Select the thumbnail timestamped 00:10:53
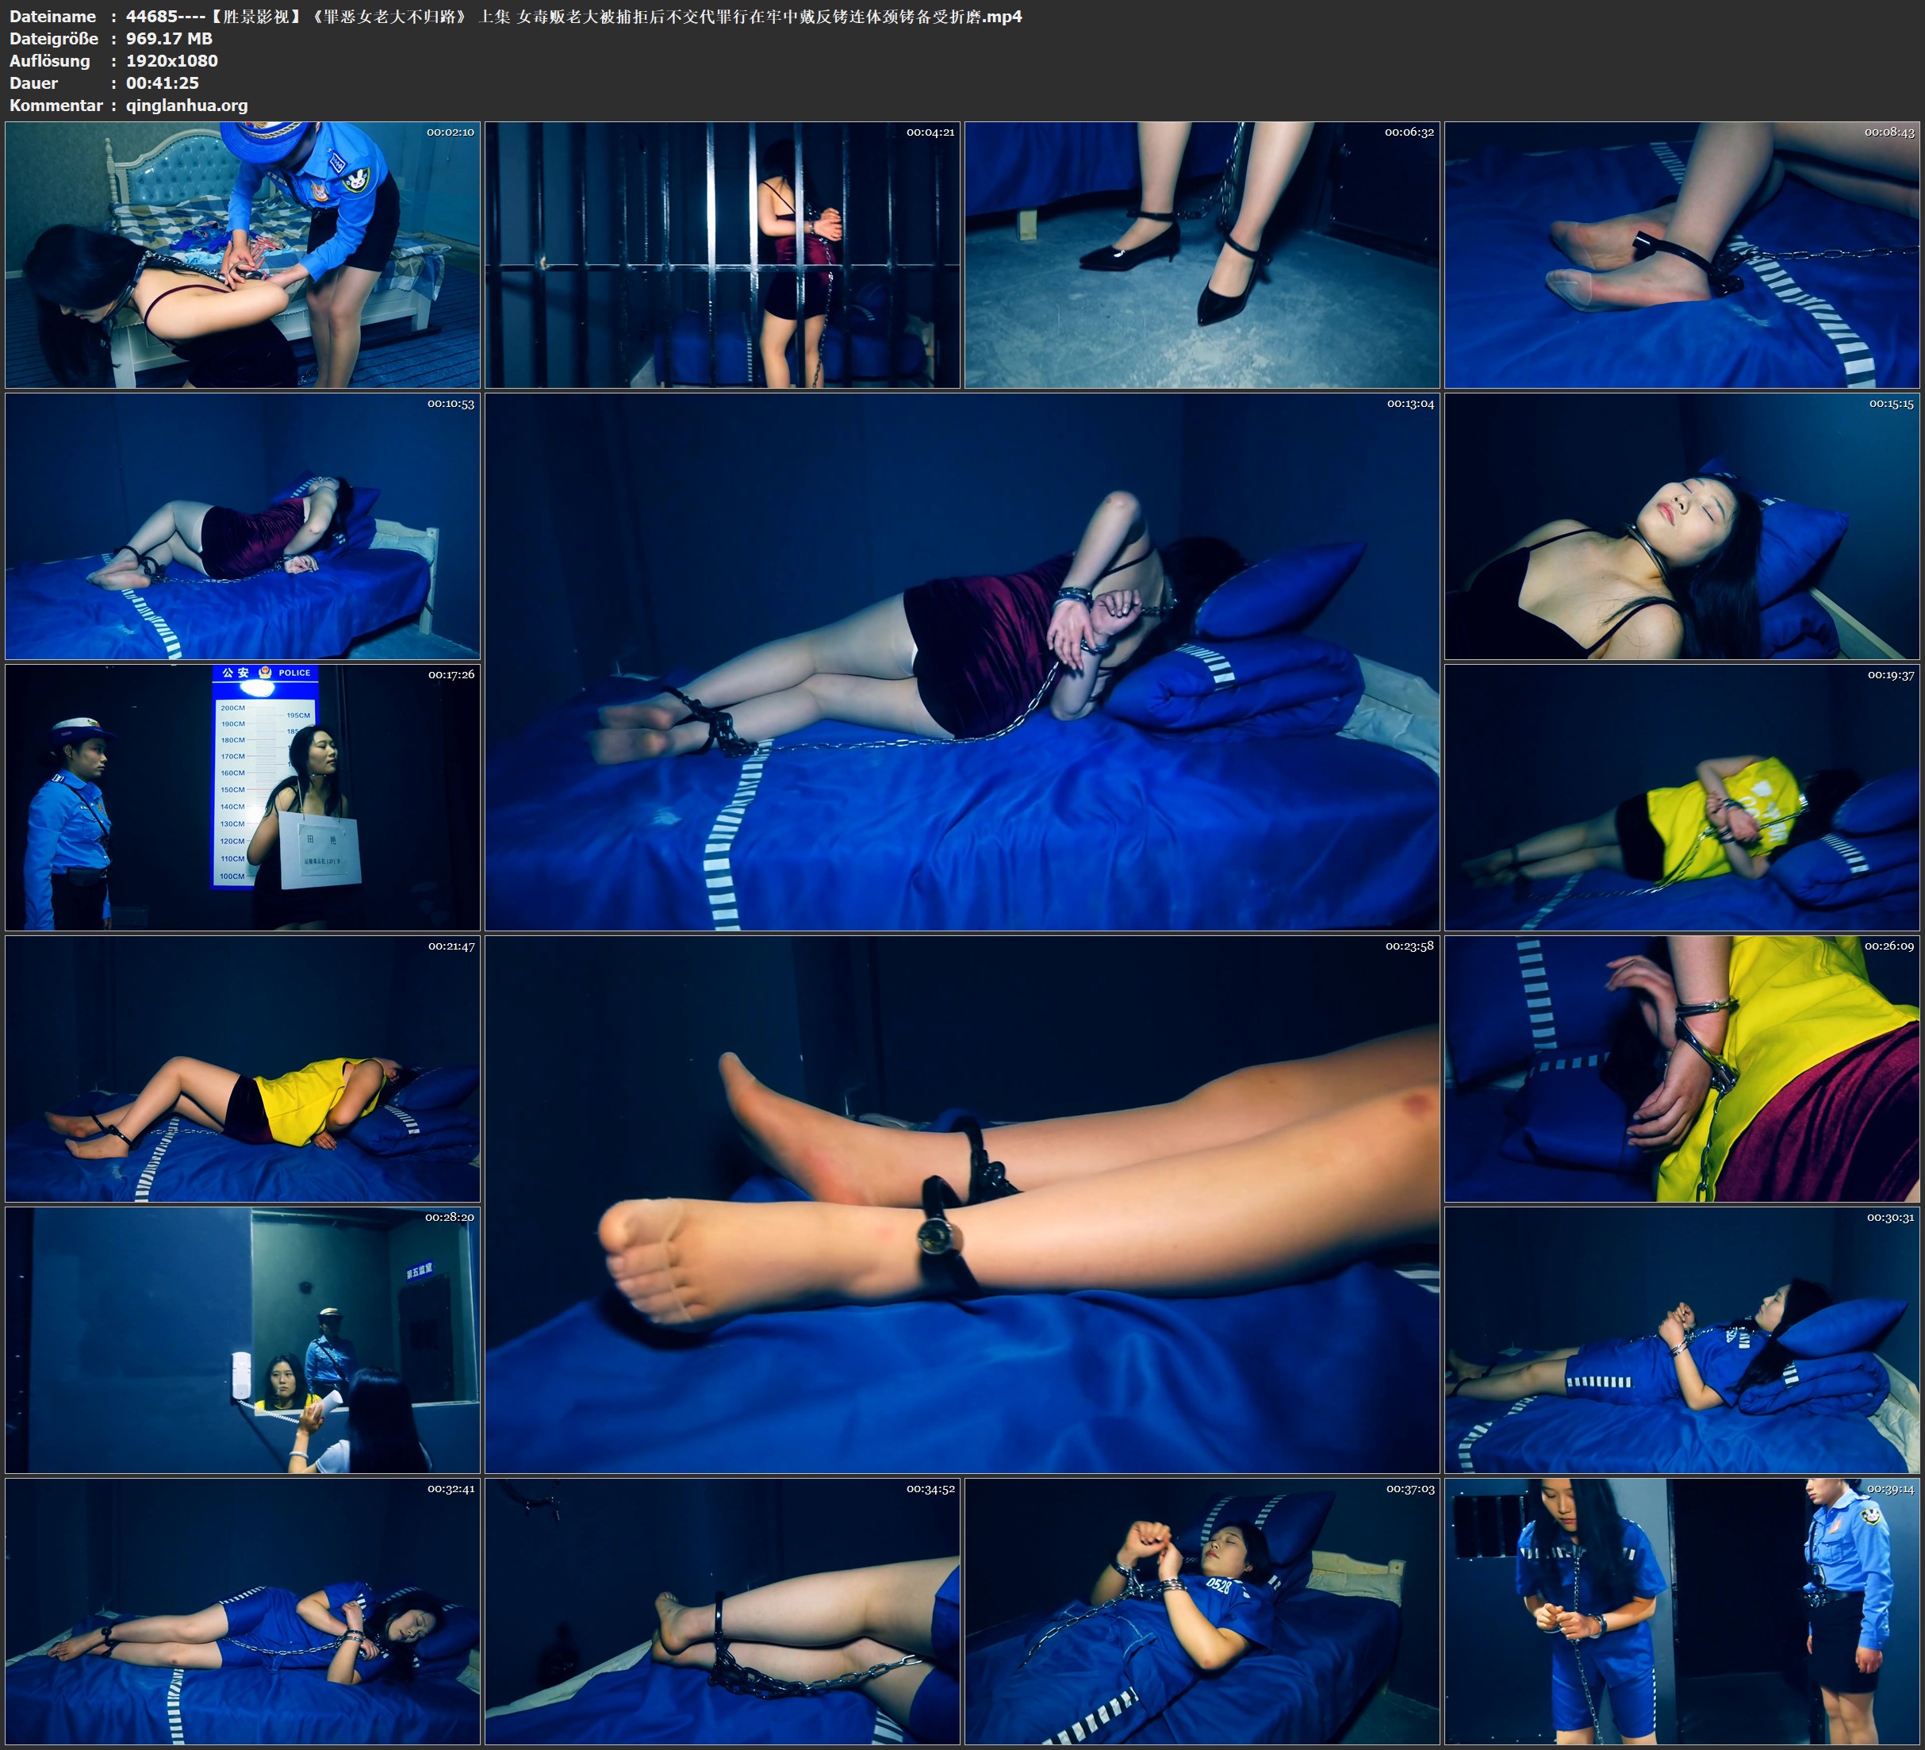The image size is (1925, 1750). coord(243,526)
